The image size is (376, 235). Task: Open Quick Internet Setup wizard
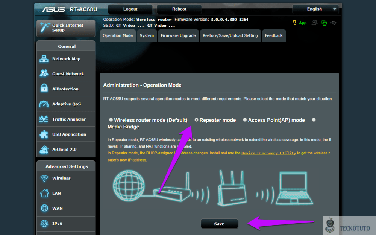[x=66, y=28]
